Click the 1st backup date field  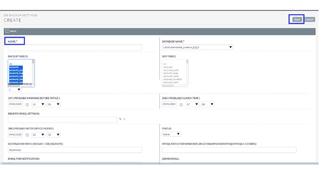(x=15, y=104)
